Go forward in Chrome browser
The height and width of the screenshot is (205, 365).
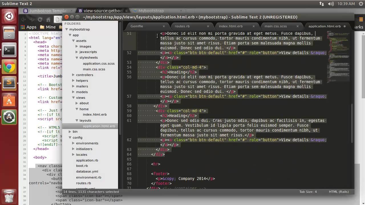point(32,20)
